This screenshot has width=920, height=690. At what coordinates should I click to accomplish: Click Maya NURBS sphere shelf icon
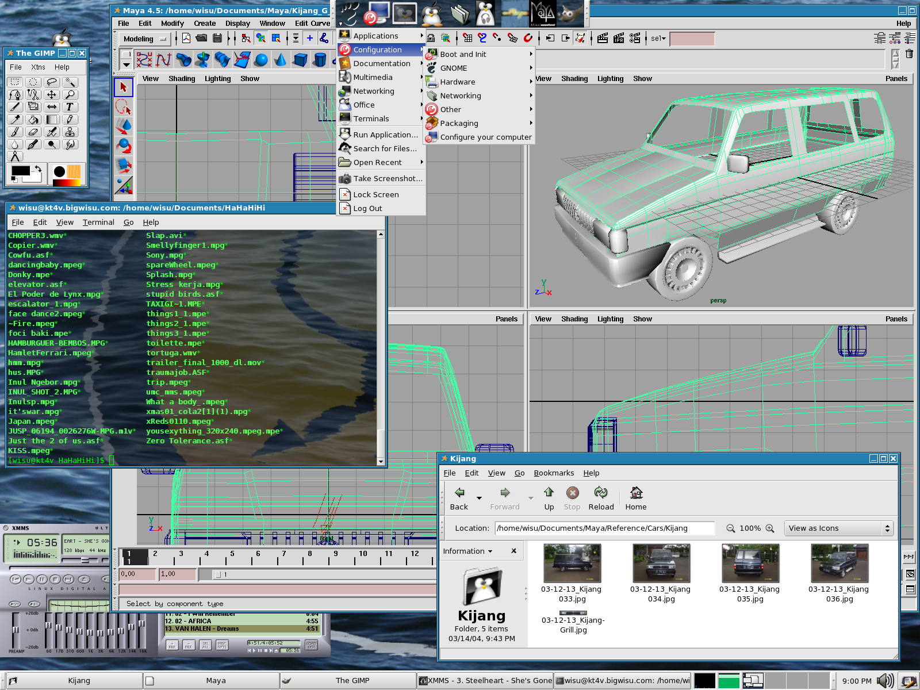click(x=261, y=59)
